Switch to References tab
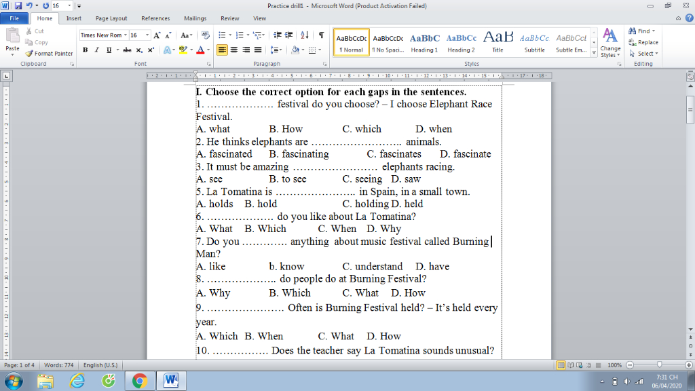695x391 pixels. tap(155, 18)
